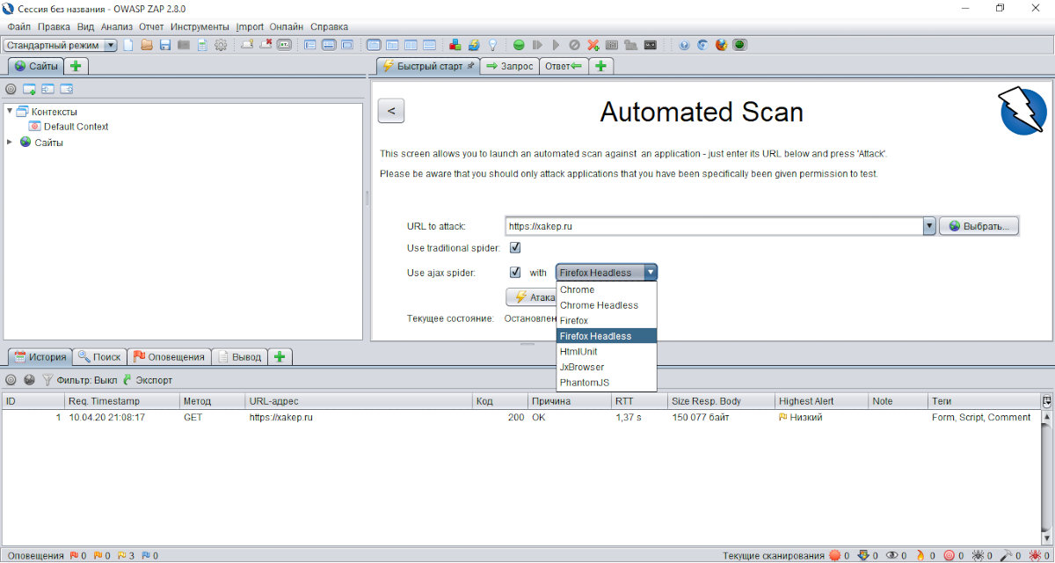
Task: Click the Automated Scan lightning logo
Action: tap(1022, 111)
